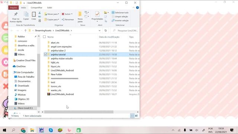
Task: Select the tororo_vts folder
Action: [x=56, y=86]
